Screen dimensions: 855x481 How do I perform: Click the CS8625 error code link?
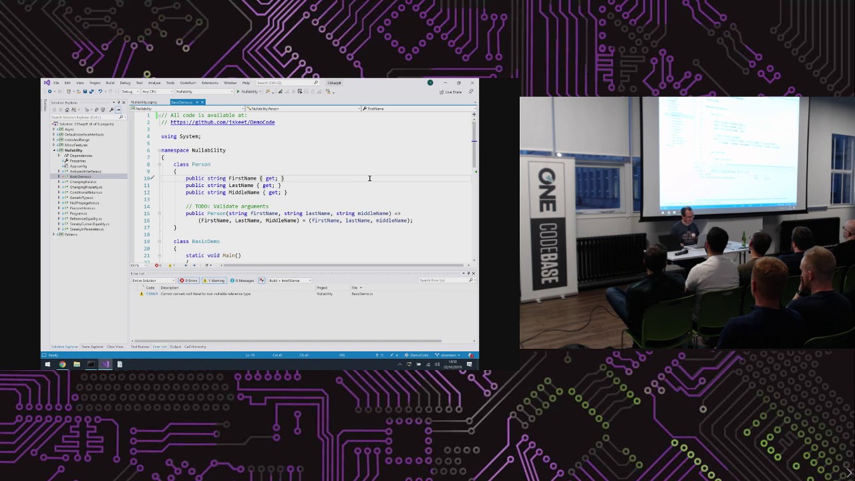click(152, 294)
